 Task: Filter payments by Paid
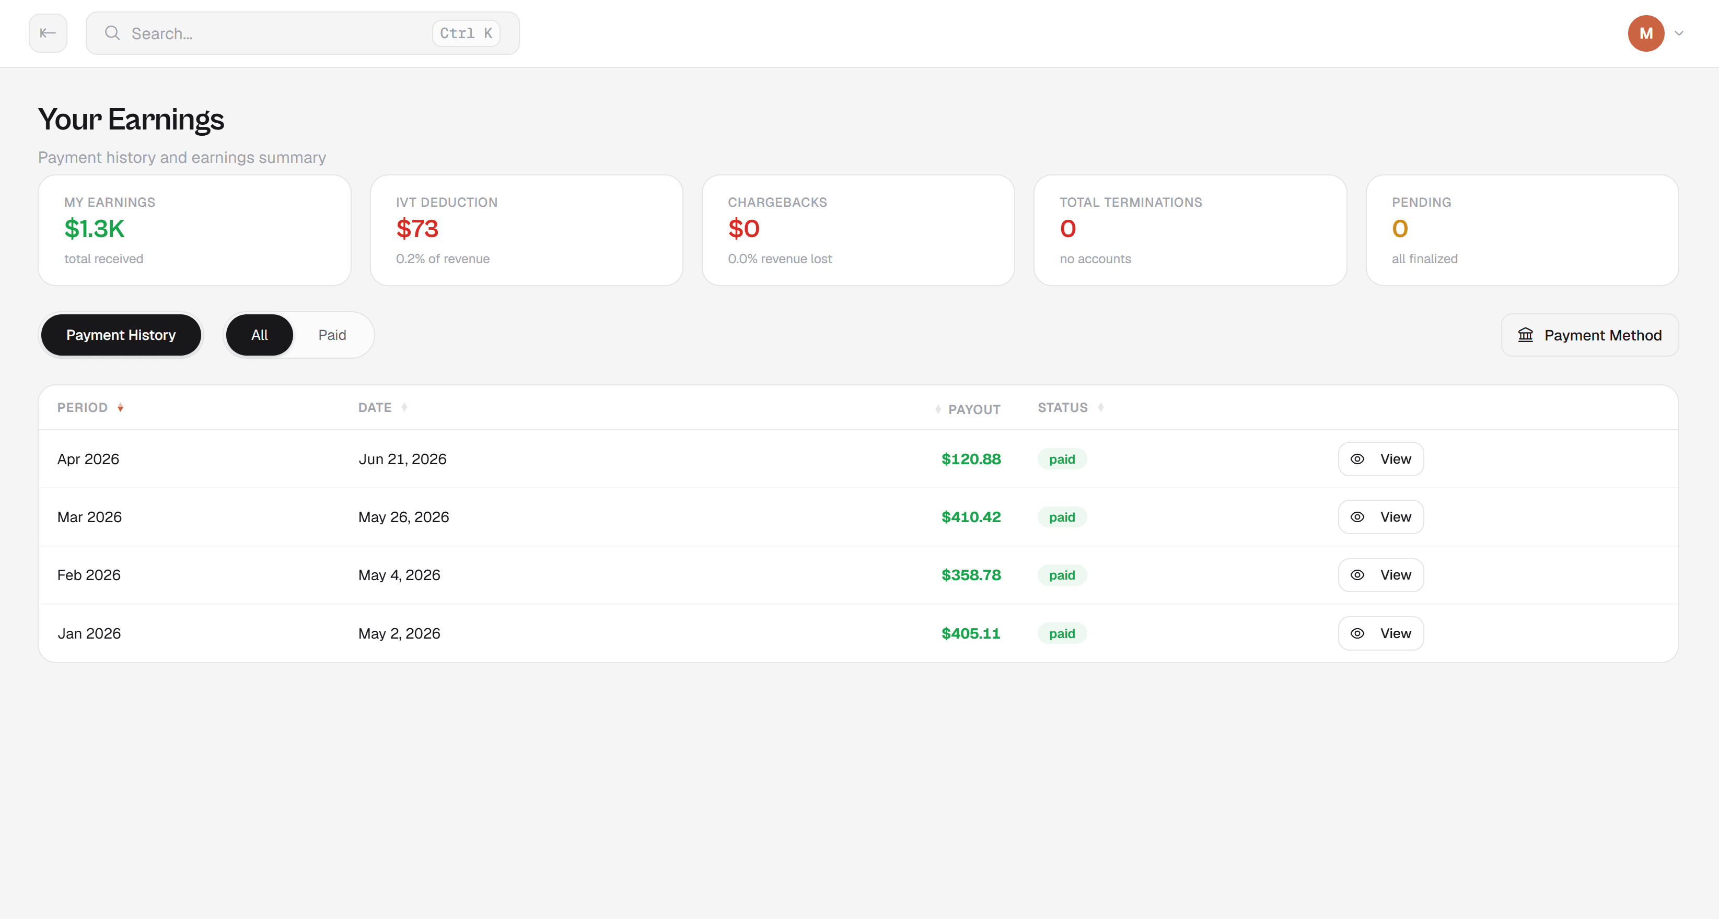[x=332, y=335]
